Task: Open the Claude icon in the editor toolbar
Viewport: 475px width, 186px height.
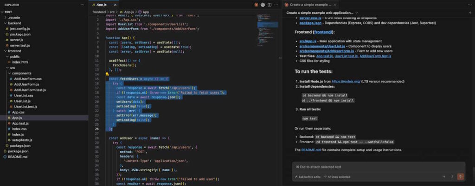Action: tap(256, 5)
